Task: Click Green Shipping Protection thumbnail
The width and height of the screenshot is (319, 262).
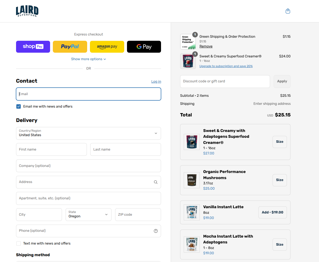Action: [188, 42]
